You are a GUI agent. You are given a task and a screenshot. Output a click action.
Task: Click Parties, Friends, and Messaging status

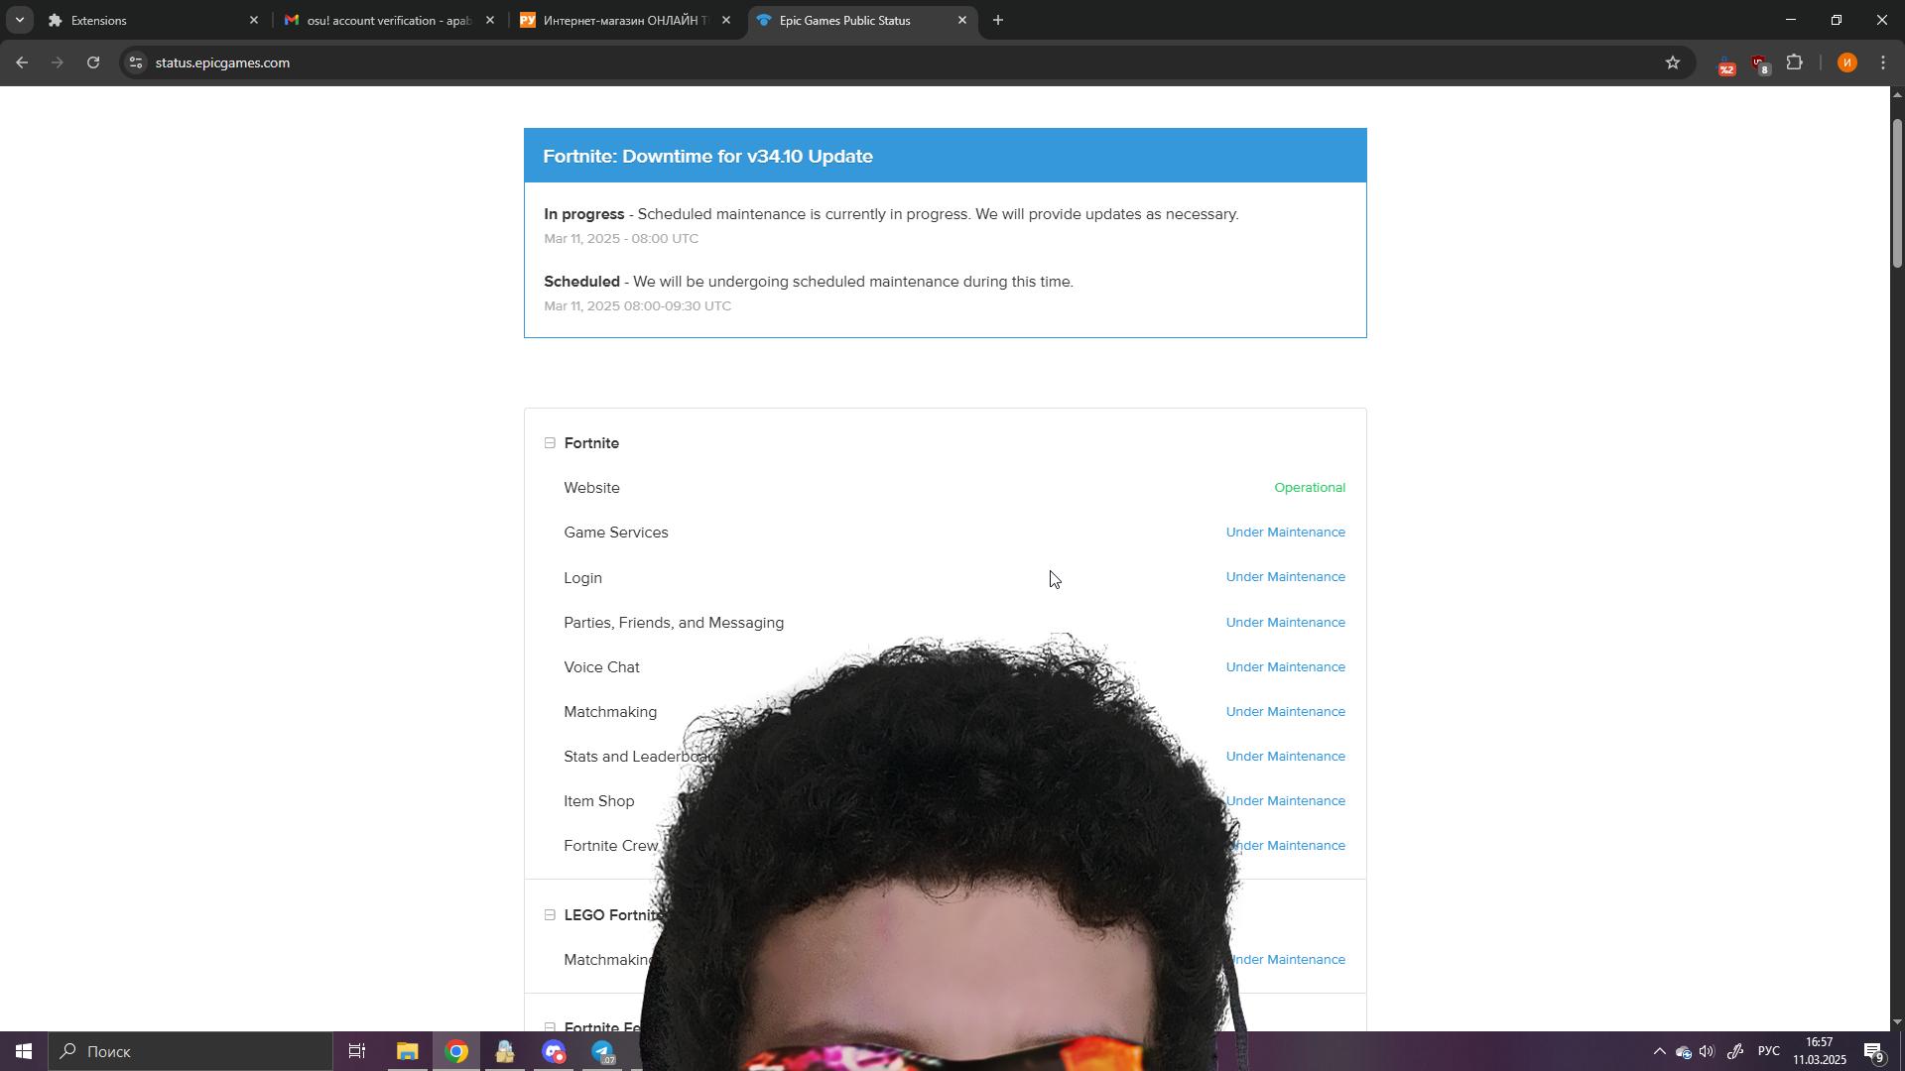(x=1286, y=623)
